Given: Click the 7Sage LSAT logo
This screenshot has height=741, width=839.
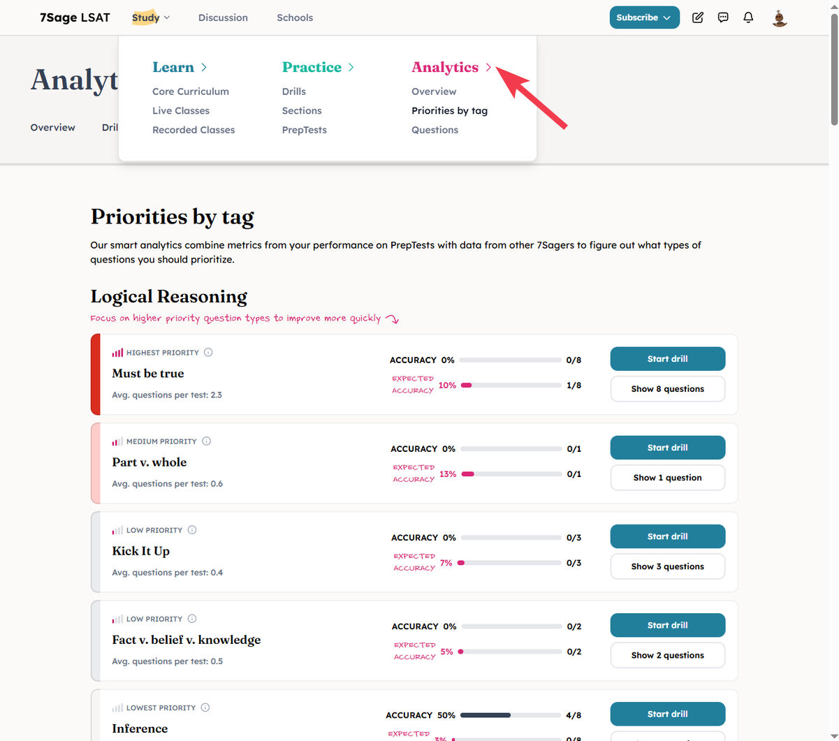Looking at the screenshot, I should (x=75, y=17).
